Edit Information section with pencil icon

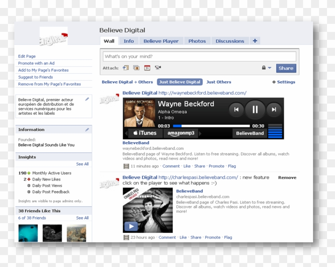(x=87, y=130)
